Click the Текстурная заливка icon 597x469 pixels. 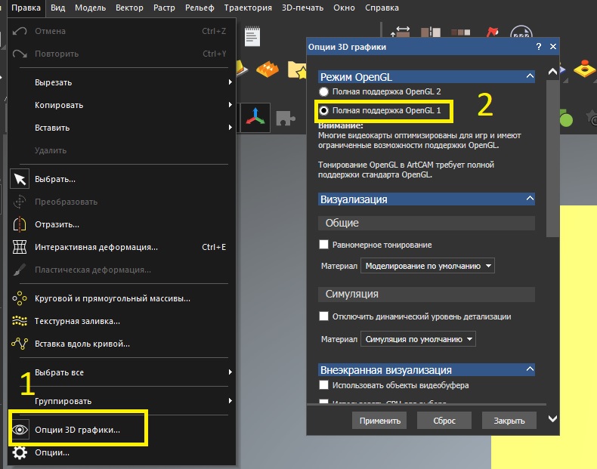(20, 321)
